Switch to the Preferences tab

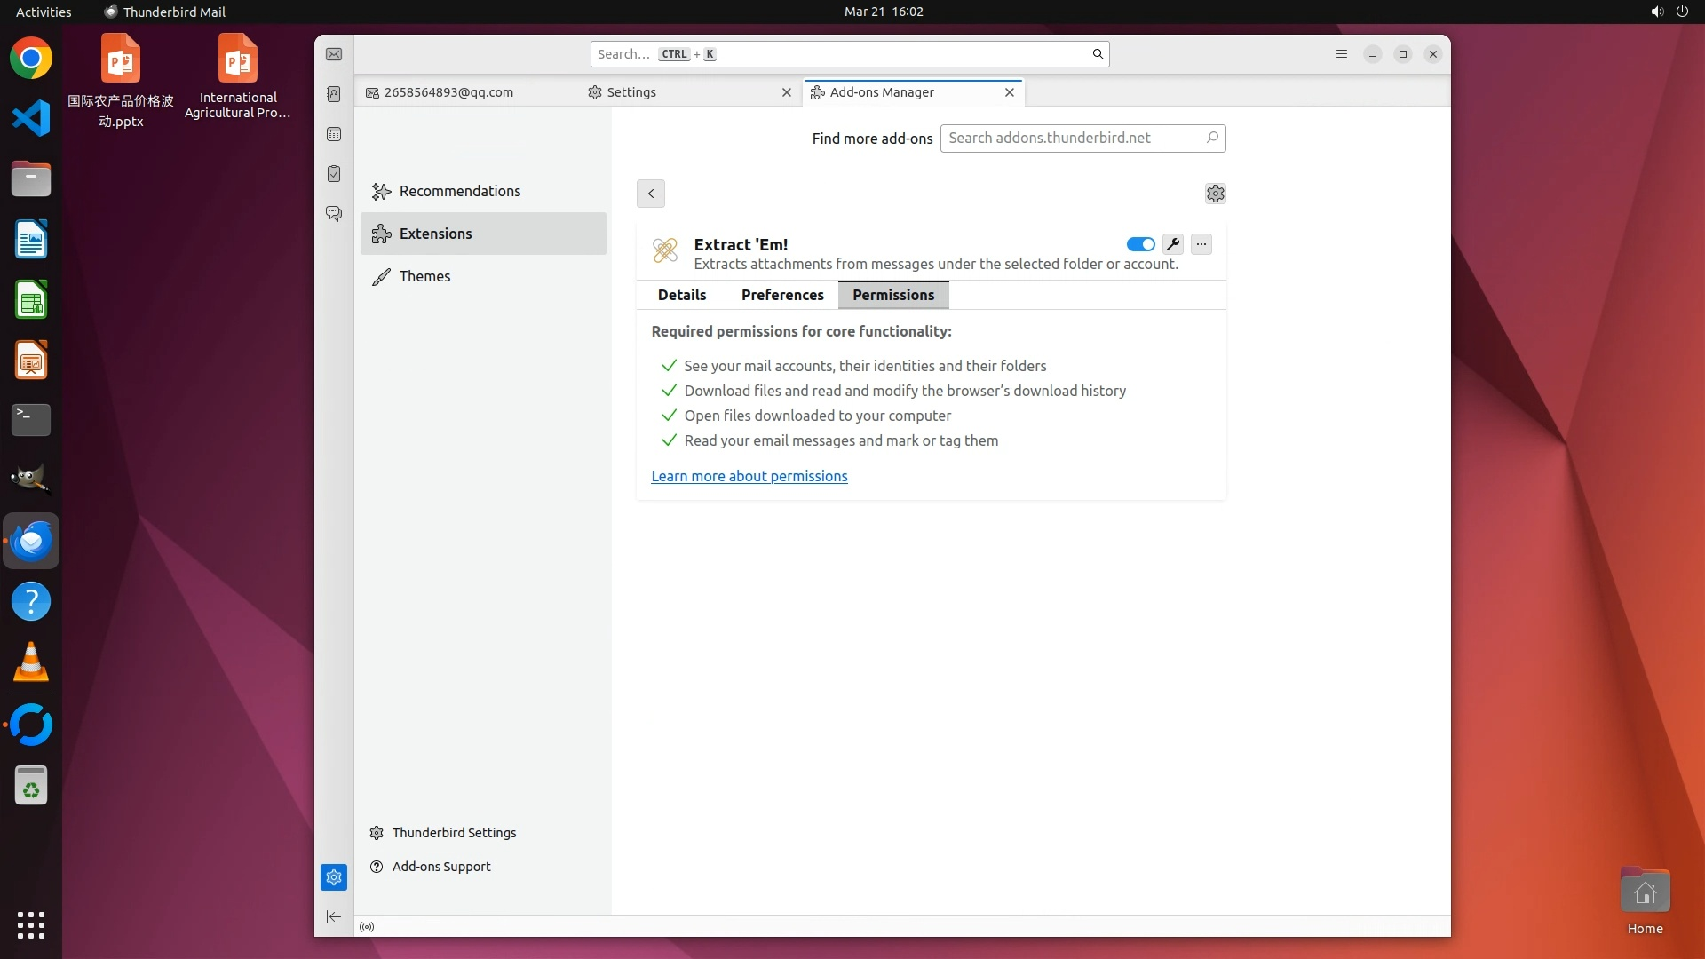782,295
